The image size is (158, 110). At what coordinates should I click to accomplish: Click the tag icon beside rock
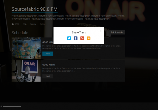[13, 24]
